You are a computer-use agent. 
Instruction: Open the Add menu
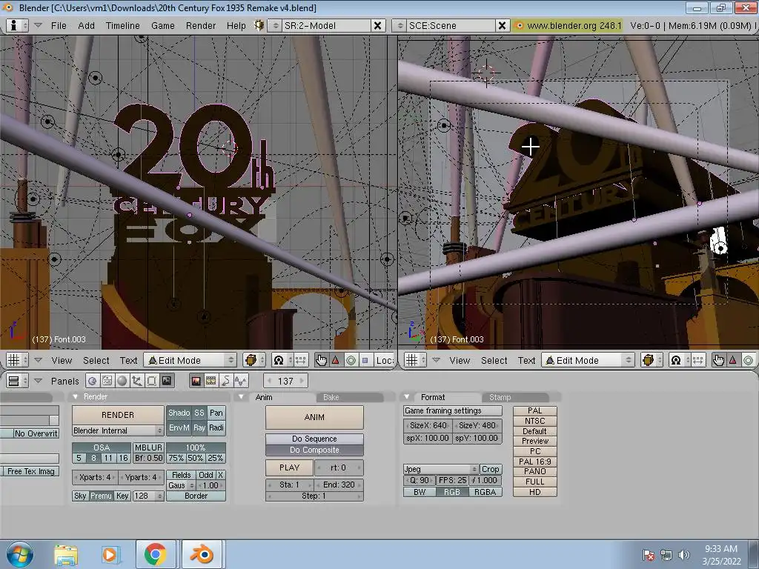click(x=86, y=26)
